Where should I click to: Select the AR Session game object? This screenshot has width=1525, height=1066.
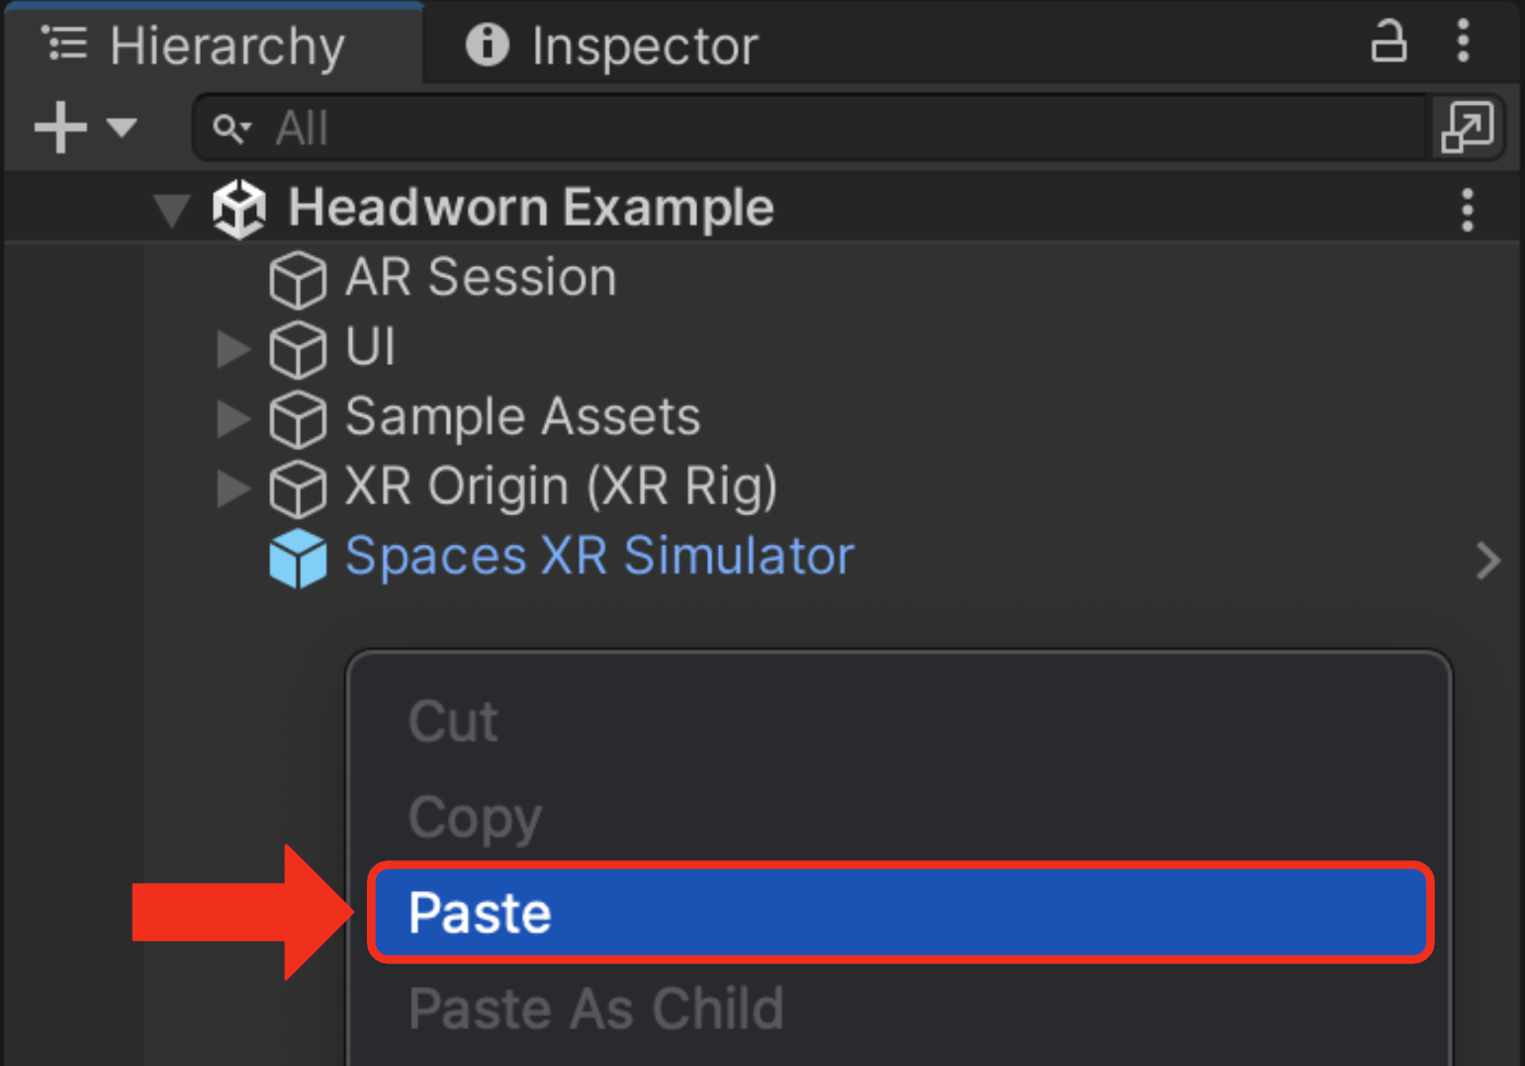click(x=480, y=277)
